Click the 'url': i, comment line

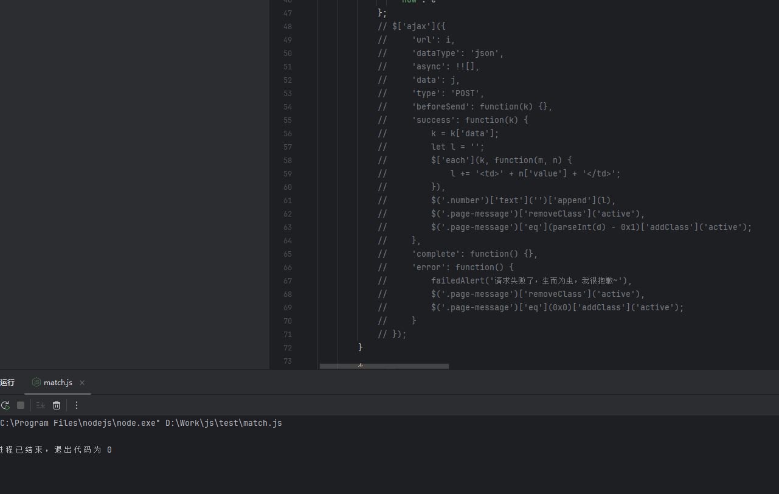pyautogui.click(x=417, y=40)
